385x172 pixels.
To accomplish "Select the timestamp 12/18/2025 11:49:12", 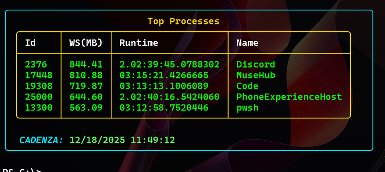I will [x=122, y=140].
